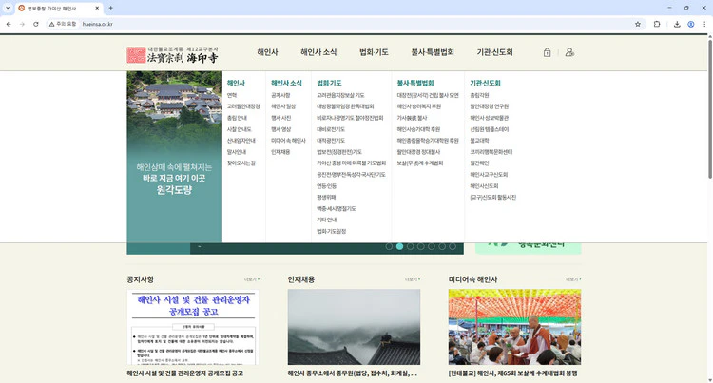Image resolution: width=713 pixels, height=383 pixels.
Task: Open 해인사 소식 in the top navigation
Action: 318,52
